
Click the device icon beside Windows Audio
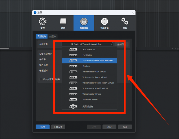73,99
